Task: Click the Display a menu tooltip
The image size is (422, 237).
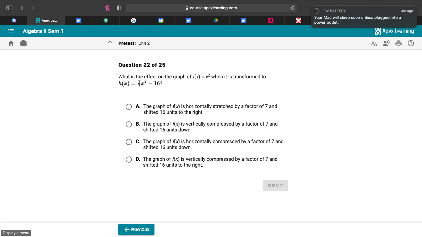Action: pos(16,233)
